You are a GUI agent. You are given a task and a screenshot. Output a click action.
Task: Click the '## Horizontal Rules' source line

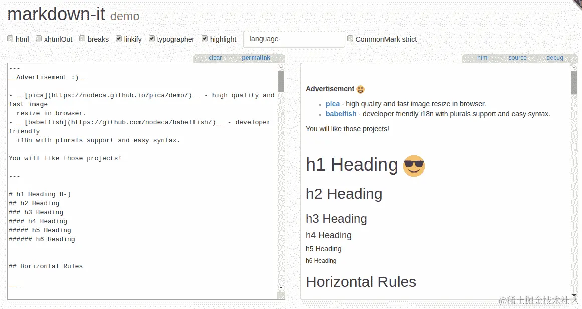46,266
